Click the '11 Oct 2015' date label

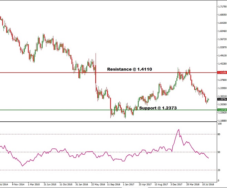coord(66,185)
